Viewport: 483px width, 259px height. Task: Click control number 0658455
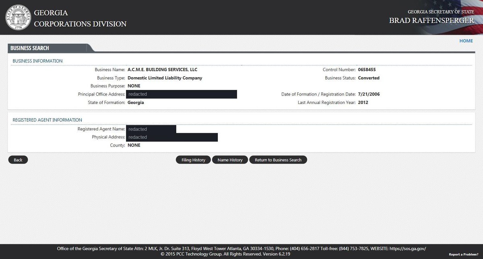click(367, 69)
